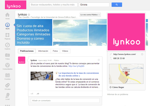Open the Comunidades sidebar icon
Screen dimensions: 150x106
pyautogui.click(x=7, y=65)
